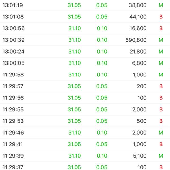Click the 200 volume trade
The height and width of the screenshot is (170, 170).
(x=142, y=86)
